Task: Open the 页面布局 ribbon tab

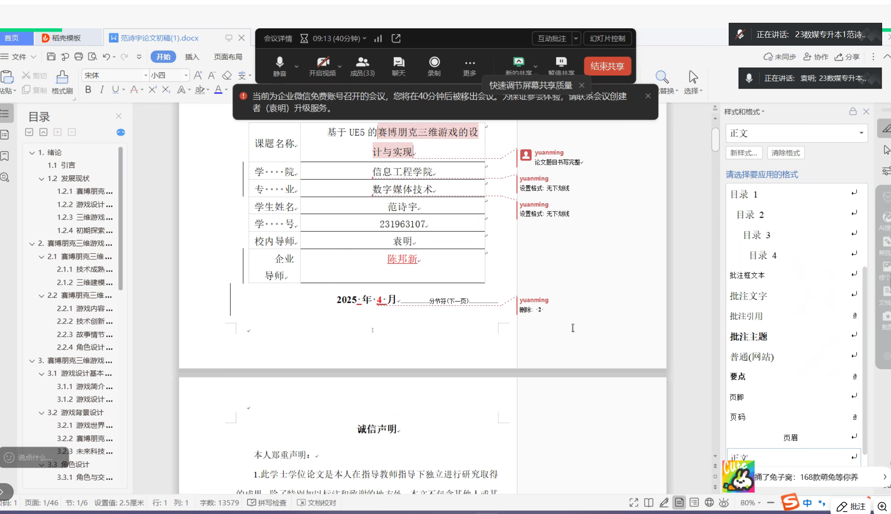Action: pyautogui.click(x=228, y=57)
